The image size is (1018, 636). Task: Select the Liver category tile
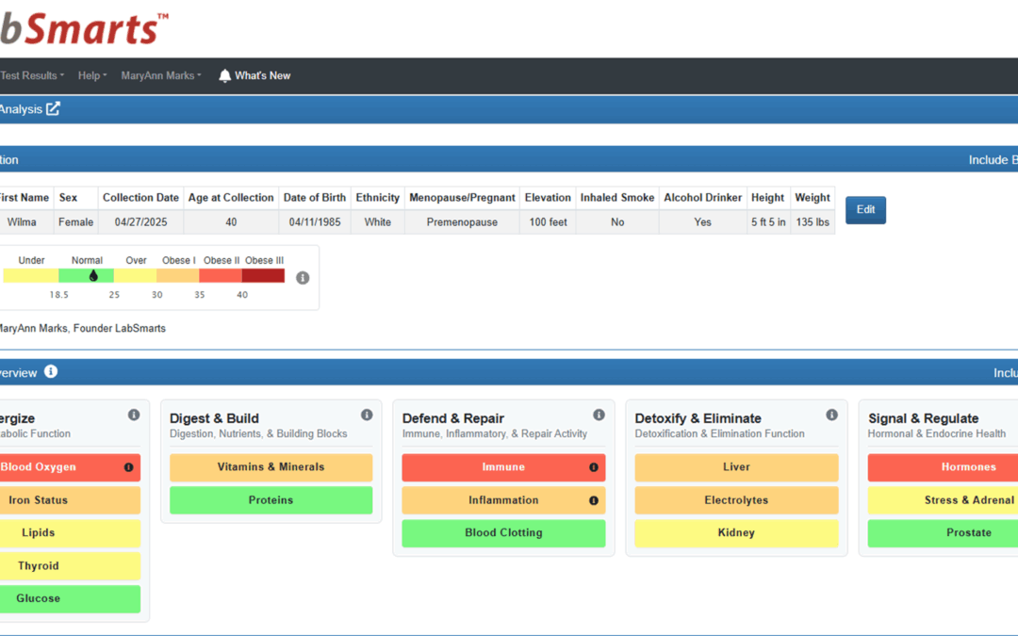click(x=736, y=467)
